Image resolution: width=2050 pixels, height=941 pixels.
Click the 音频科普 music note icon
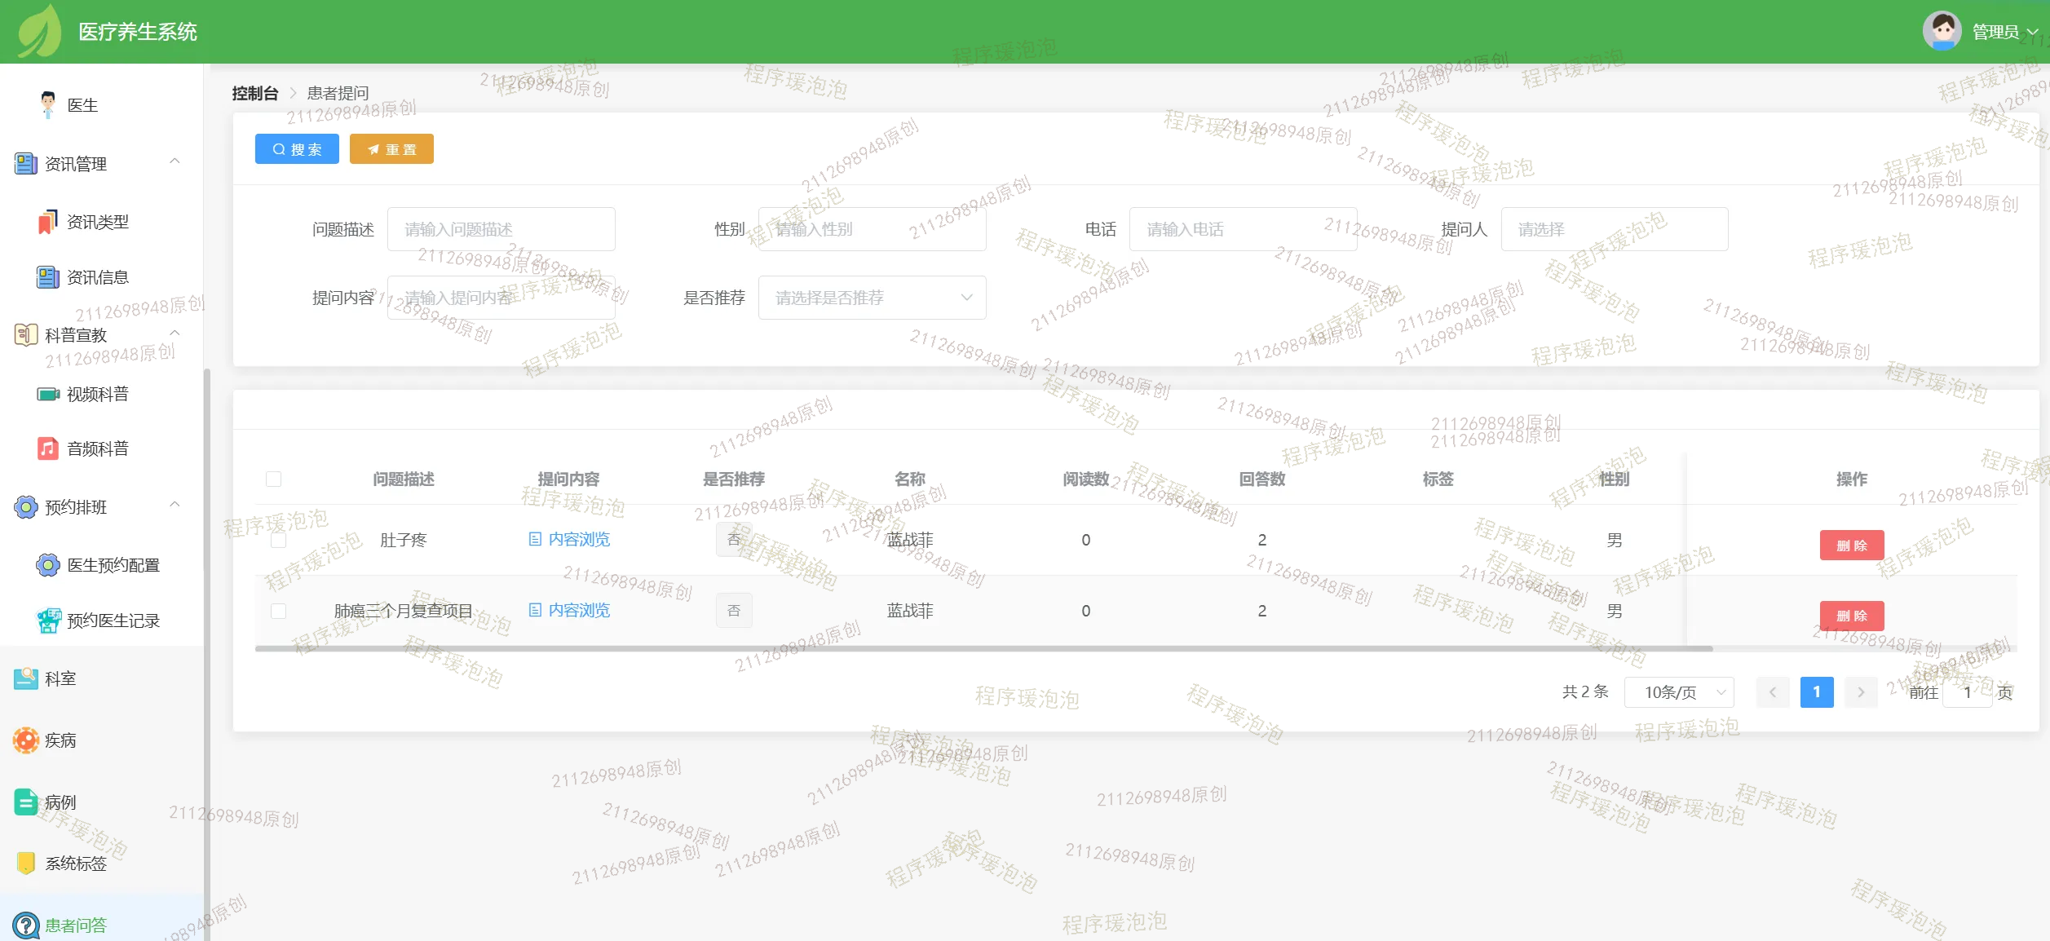(x=48, y=448)
